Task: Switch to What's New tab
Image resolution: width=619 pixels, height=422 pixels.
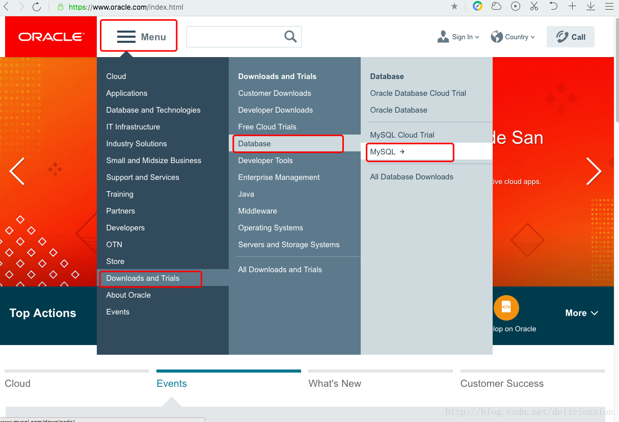Action: [335, 384]
